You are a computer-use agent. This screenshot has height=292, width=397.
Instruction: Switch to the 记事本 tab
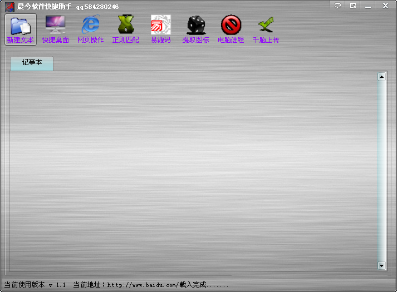click(32, 63)
